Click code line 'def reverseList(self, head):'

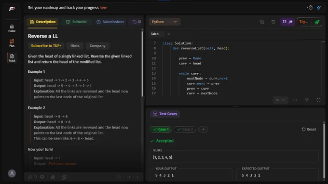pyautogui.click(x=201, y=48)
